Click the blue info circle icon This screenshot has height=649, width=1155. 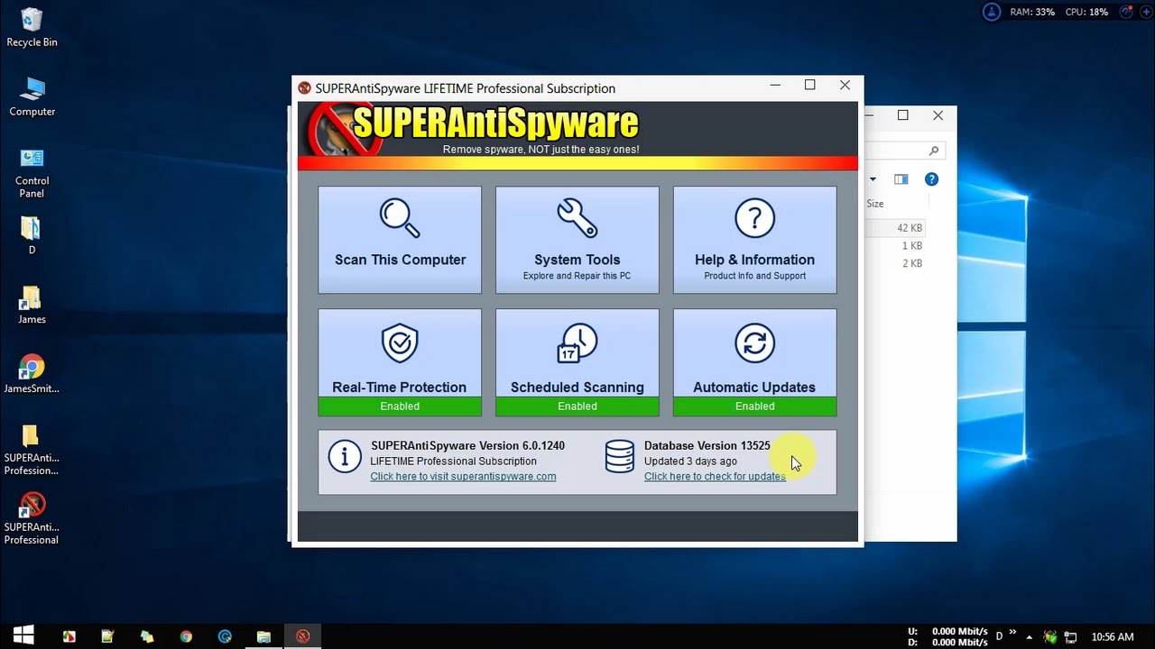[345, 456]
